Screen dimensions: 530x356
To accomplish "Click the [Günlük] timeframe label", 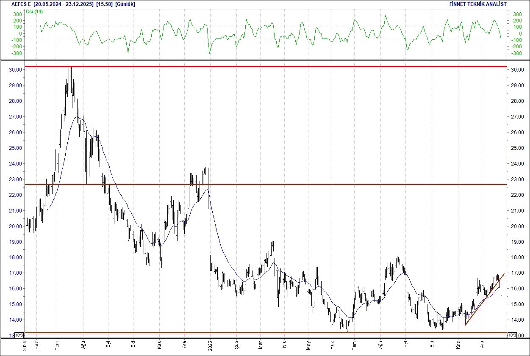I will coord(125,4).
